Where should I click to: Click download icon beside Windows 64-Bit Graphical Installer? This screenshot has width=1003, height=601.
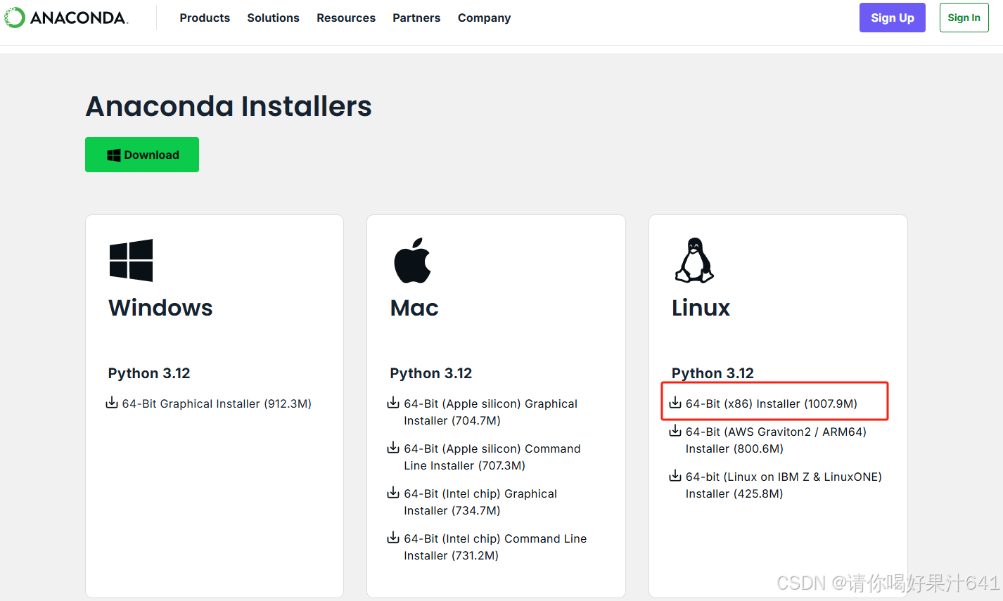(112, 403)
